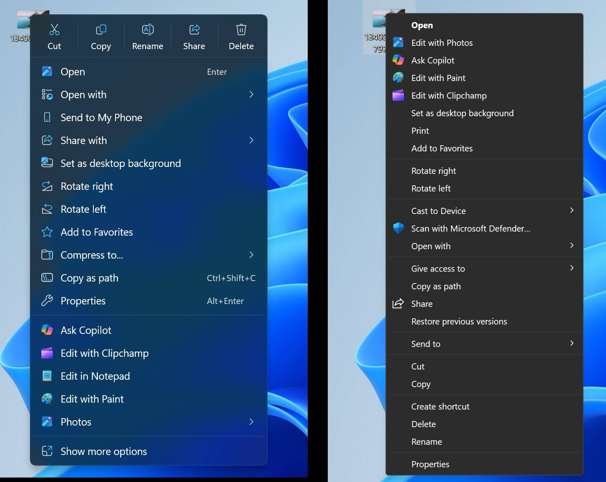Click the Copilot icon in the modern menu

tap(47, 330)
